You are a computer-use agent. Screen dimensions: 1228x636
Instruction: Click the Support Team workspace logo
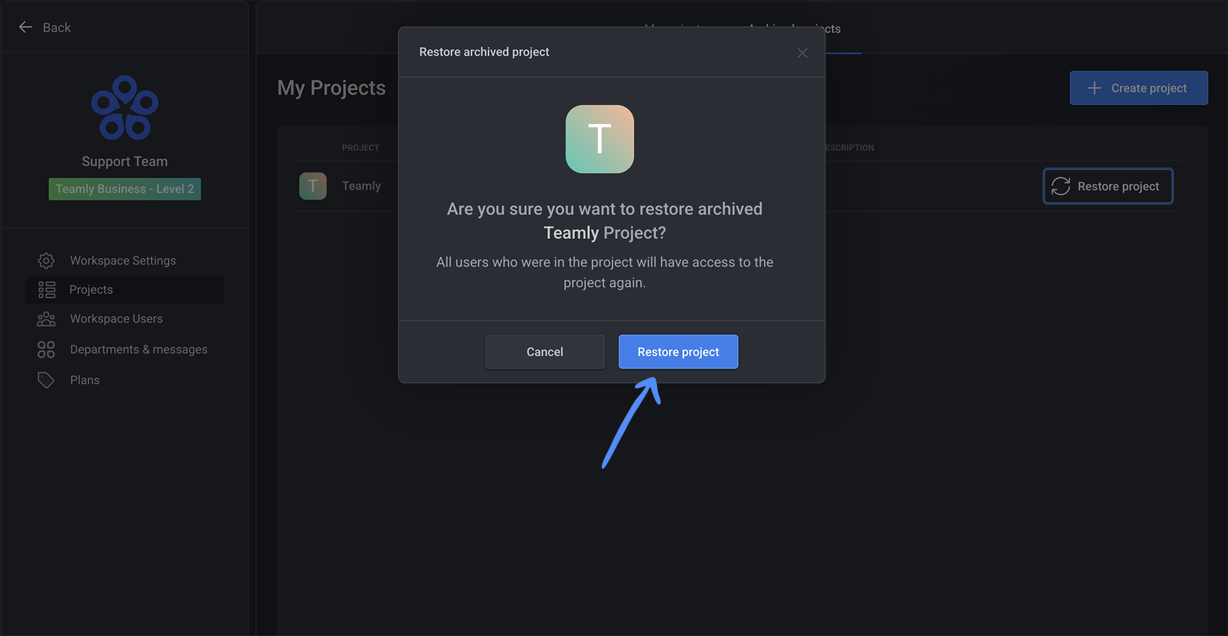point(124,108)
